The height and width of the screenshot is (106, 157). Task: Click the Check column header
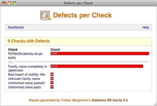click(13, 50)
